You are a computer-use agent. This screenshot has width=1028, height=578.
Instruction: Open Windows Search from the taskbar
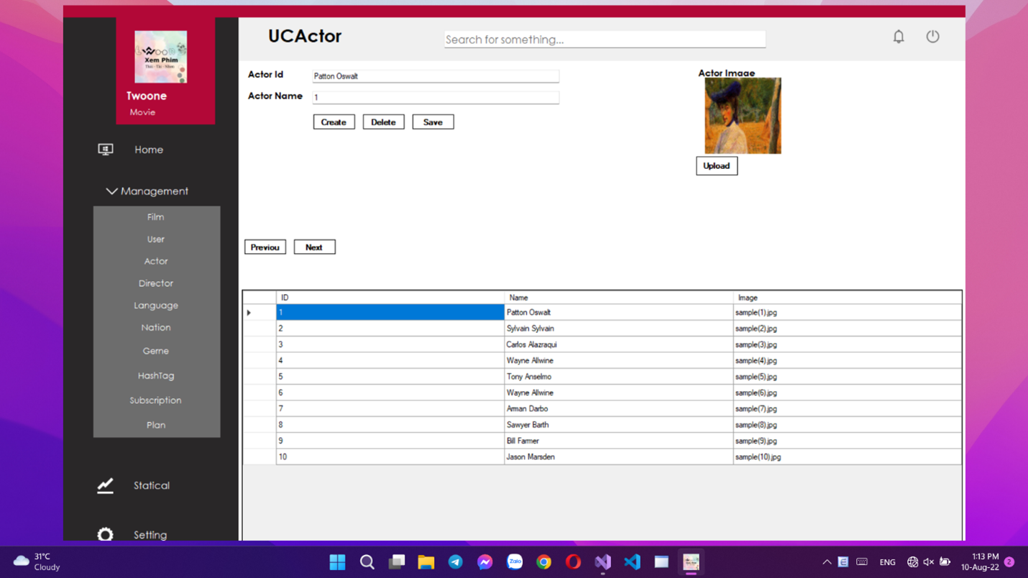[367, 562]
